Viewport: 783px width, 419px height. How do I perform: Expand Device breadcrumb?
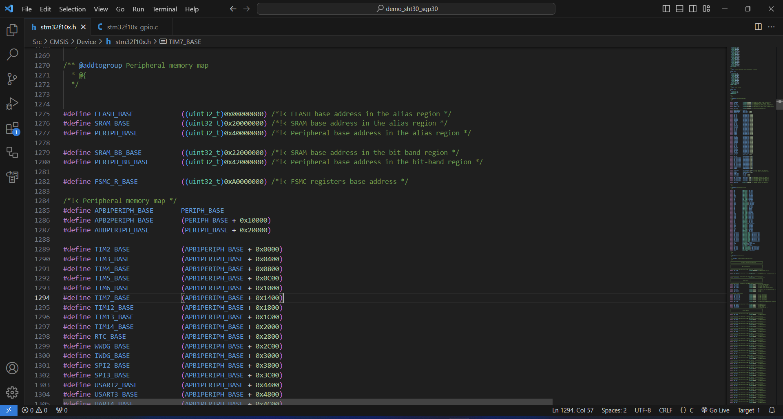(86, 42)
